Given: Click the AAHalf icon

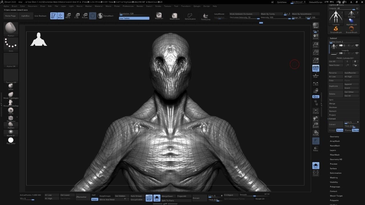Looking at the screenshot, I should point(315,60).
